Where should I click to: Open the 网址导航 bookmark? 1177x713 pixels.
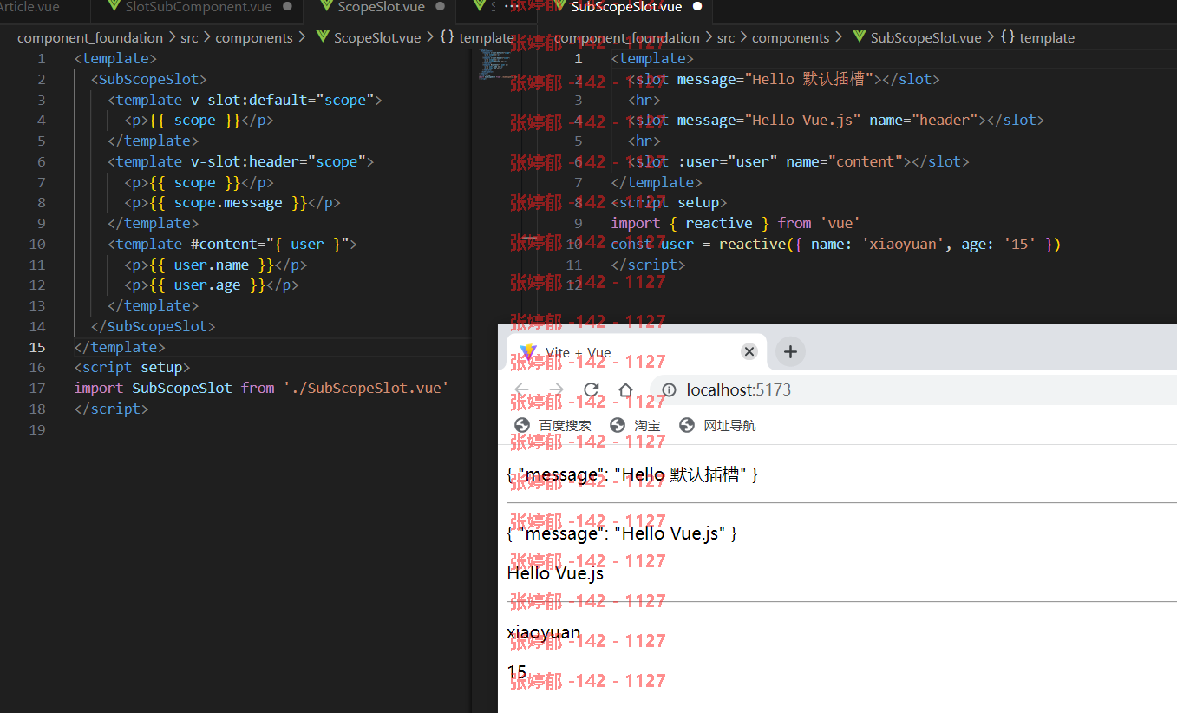pyautogui.click(x=717, y=425)
